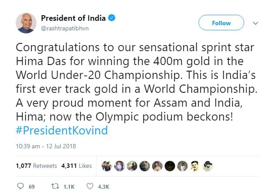
Task: Expand the tweet options chevron menu
Action: [256, 23]
